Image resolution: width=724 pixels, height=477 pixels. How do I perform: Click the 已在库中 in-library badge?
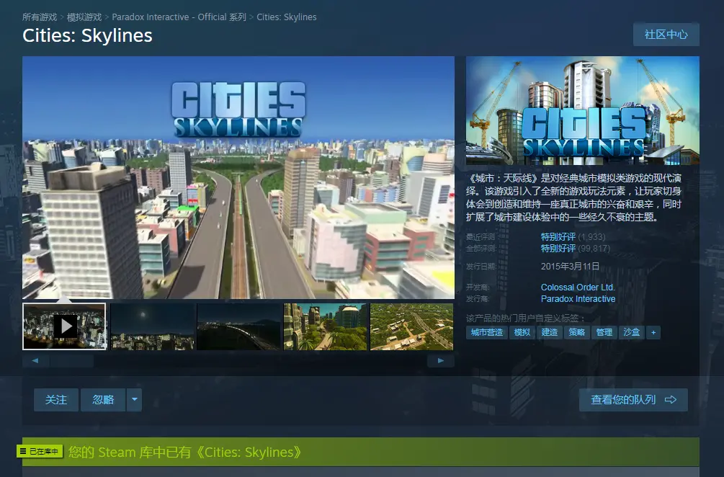click(x=40, y=451)
